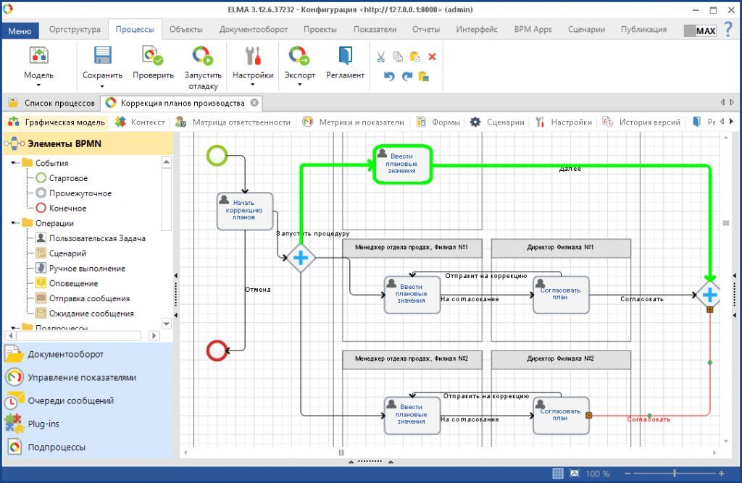Open the Регламент document icon
Viewport: 742px width, 483px height.
pos(345,55)
